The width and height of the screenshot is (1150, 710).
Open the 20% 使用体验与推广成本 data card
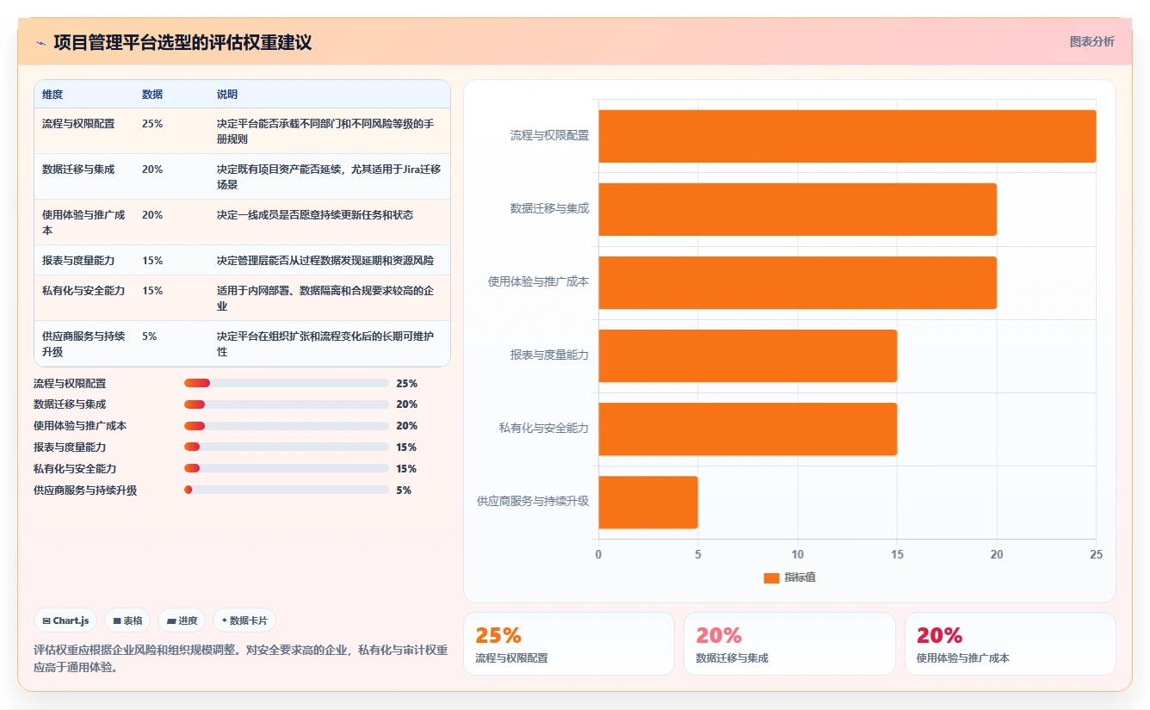[1010, 644]
